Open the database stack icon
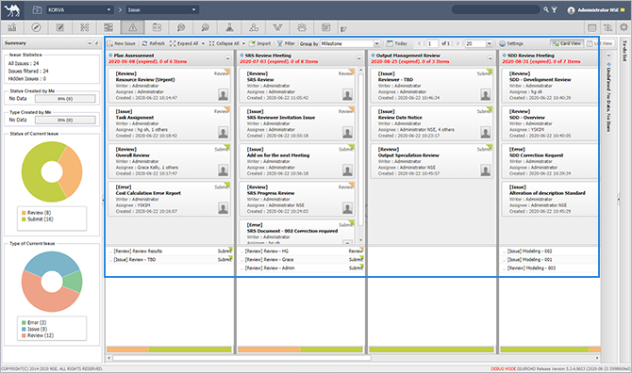Viewport: 632px width, 373px height. 591,27
